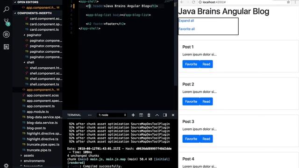
Task: Click 'Compiled successfully' in terminal output
Action: coord(102,166)
